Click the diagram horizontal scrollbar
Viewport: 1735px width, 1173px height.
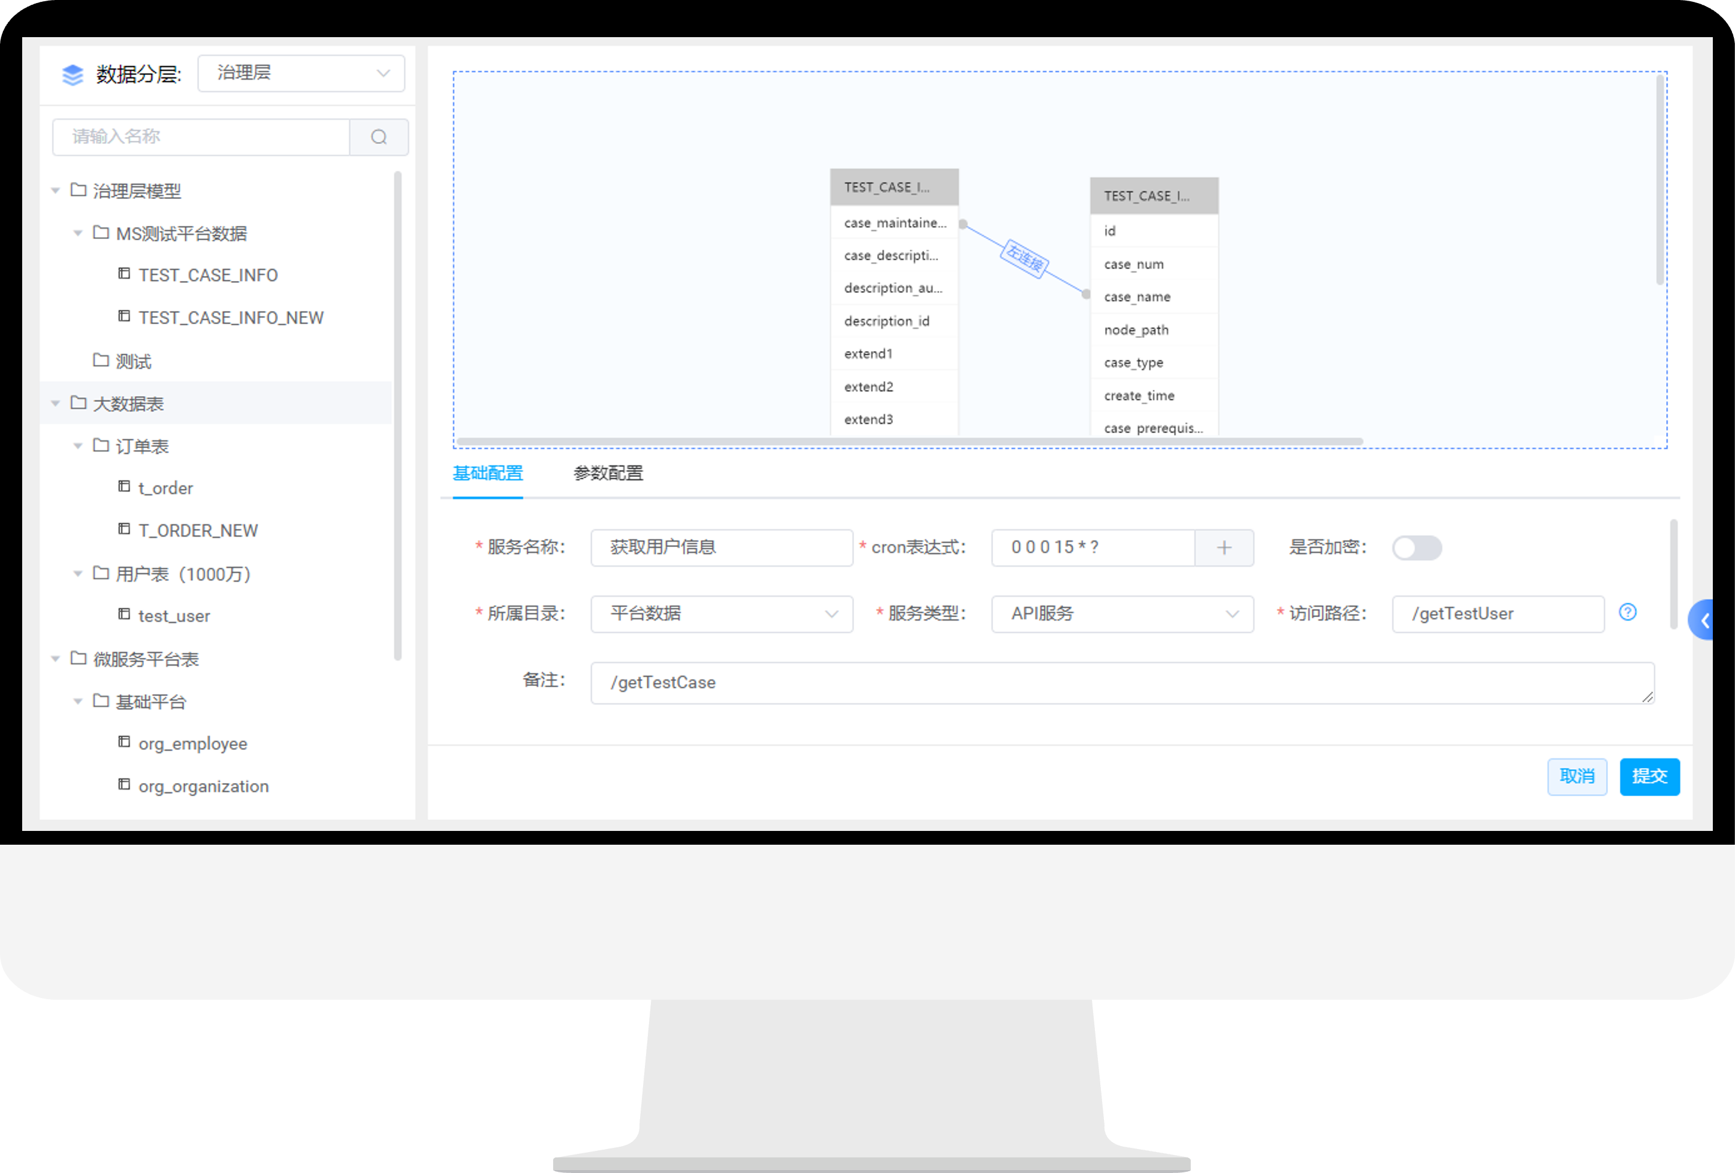click(909, 442)
